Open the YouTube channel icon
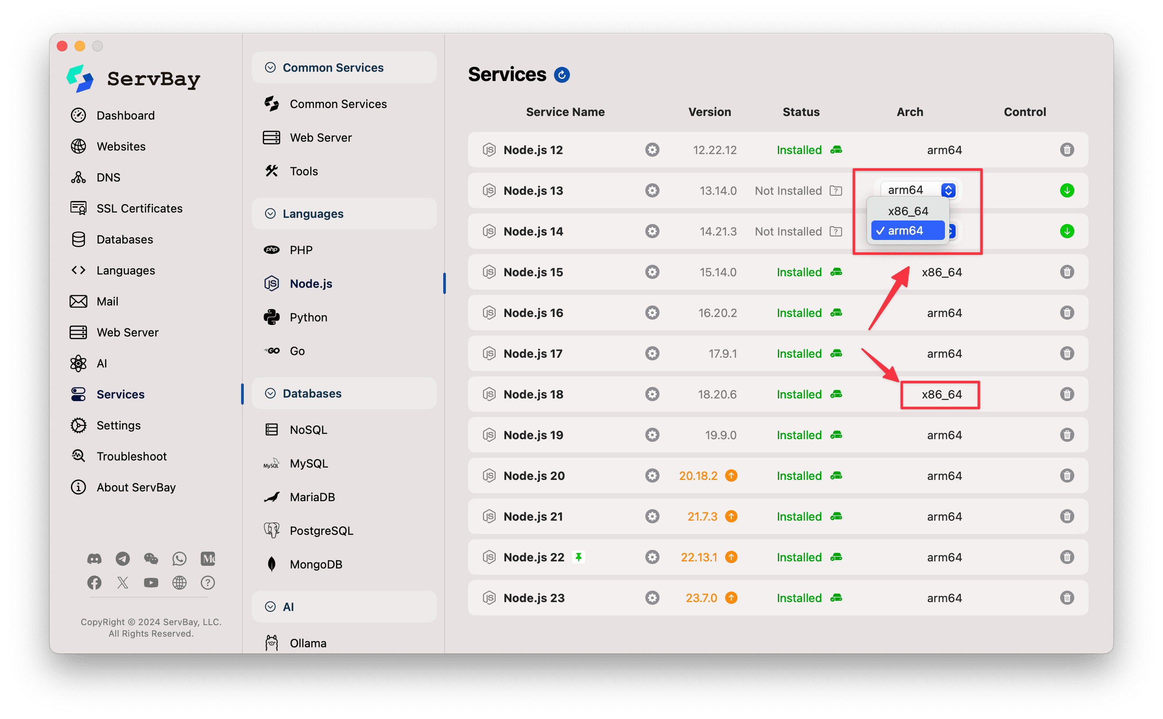 click(x=151, y=583)
